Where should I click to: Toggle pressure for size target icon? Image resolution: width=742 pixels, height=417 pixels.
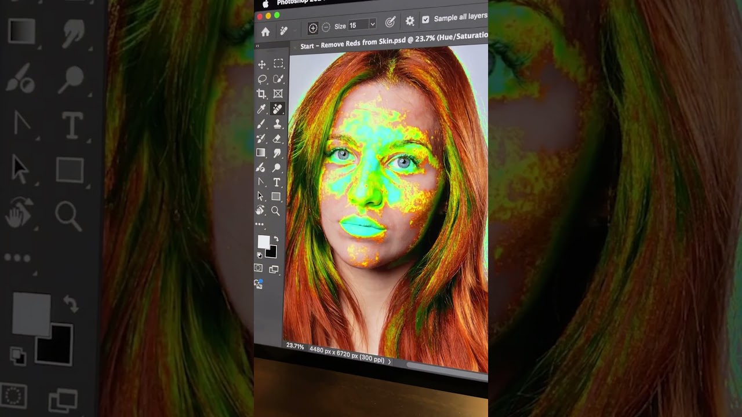pyautogui.click(x=391, y=22)
